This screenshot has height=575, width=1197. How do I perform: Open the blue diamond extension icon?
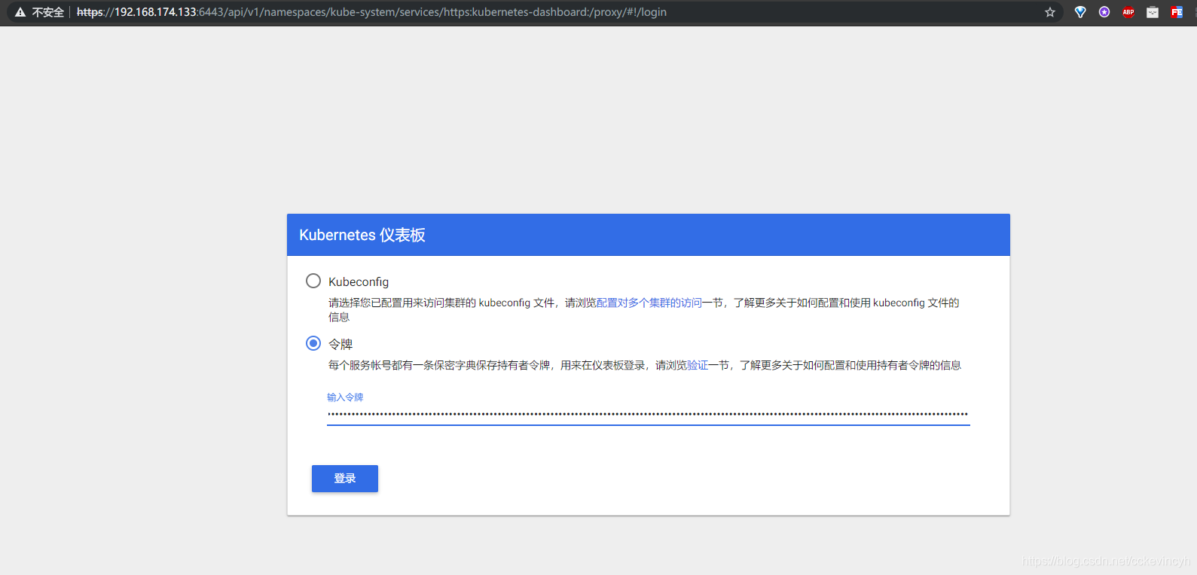pyautogui.click(x=1080, y=12)
